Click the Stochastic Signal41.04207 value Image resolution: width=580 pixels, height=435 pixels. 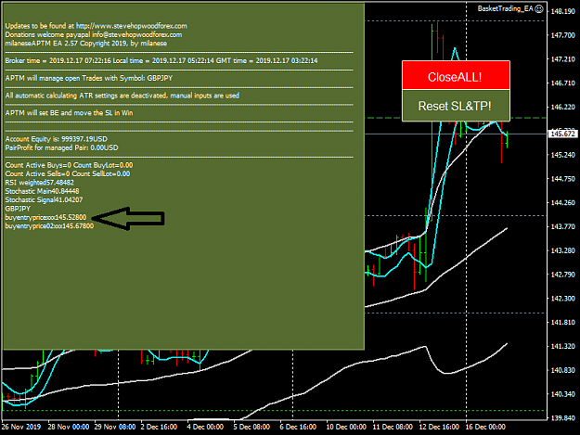[44, 200]
